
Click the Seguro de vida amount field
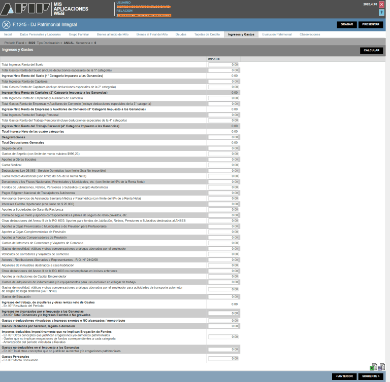[x=223, y=148]
